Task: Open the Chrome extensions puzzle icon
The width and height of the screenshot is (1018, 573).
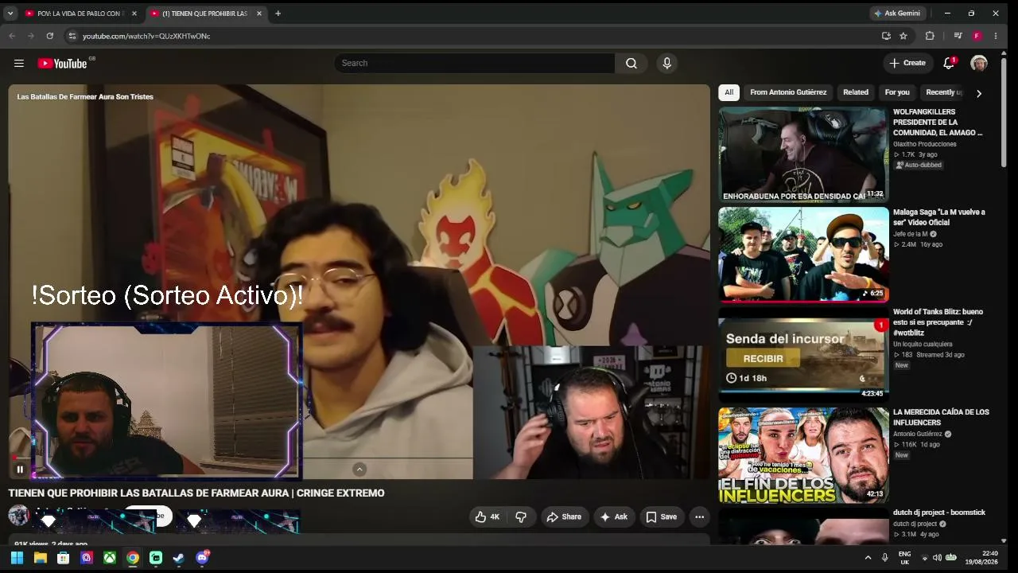Action: [930, 36]
